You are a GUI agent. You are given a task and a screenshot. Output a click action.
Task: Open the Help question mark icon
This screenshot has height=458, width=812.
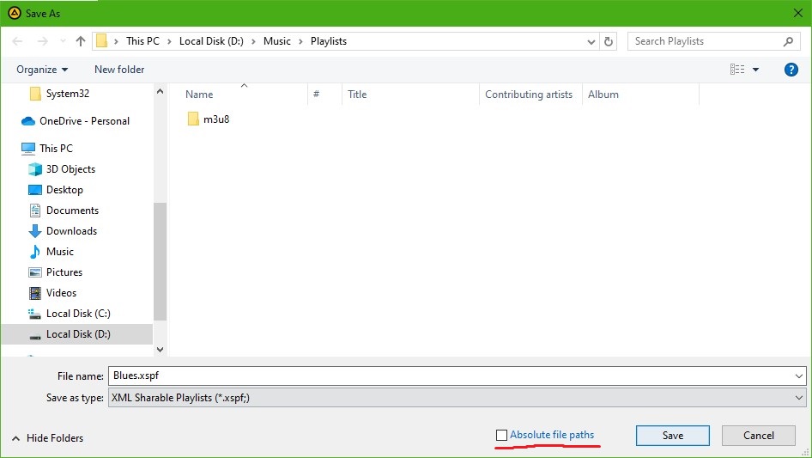click(x=791, y=70)
